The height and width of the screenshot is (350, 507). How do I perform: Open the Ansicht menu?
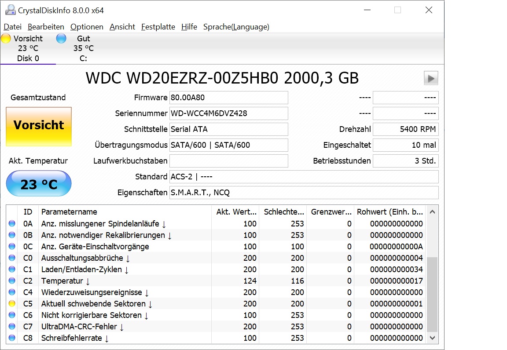(122, 27)
